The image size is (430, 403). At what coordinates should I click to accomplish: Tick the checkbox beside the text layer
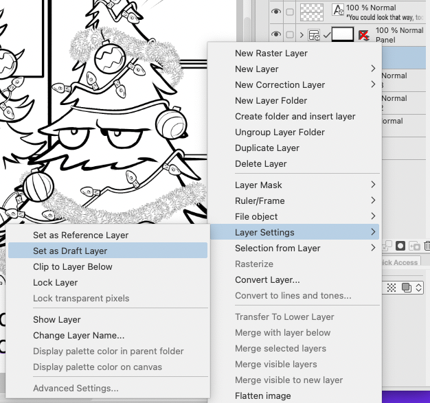[290, 11]
